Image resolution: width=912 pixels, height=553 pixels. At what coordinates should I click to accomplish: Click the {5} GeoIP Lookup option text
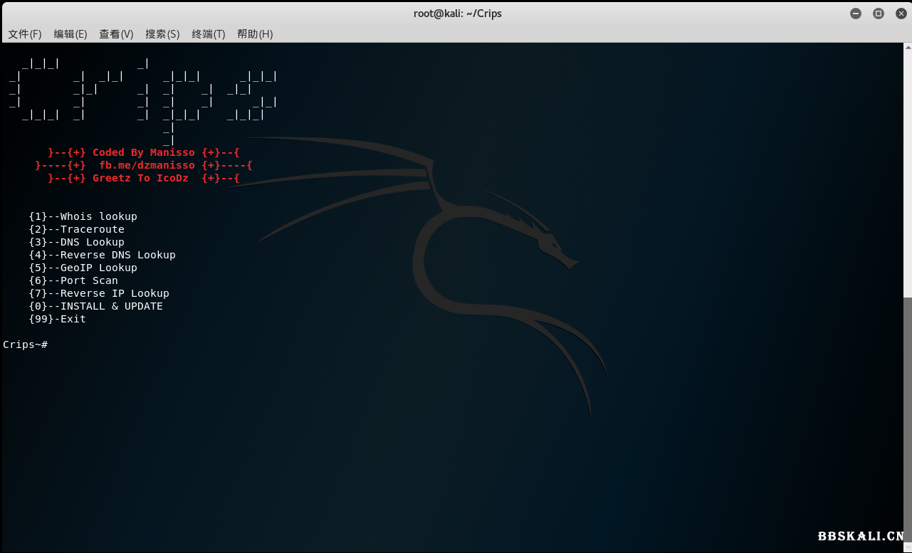point(83,268)
